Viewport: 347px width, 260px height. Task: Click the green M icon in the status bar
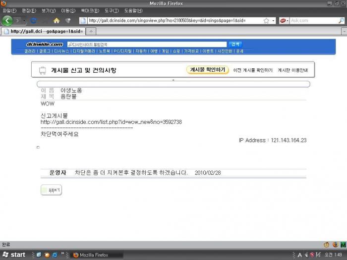click(343, 245)
